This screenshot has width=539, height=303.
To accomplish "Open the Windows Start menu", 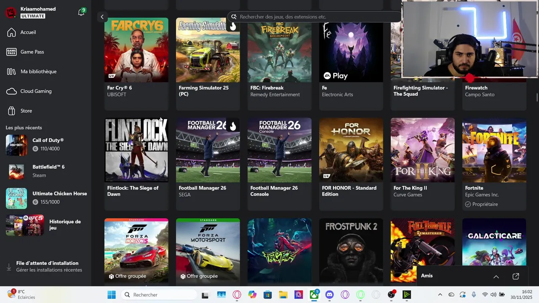I will tap(112, 295).
